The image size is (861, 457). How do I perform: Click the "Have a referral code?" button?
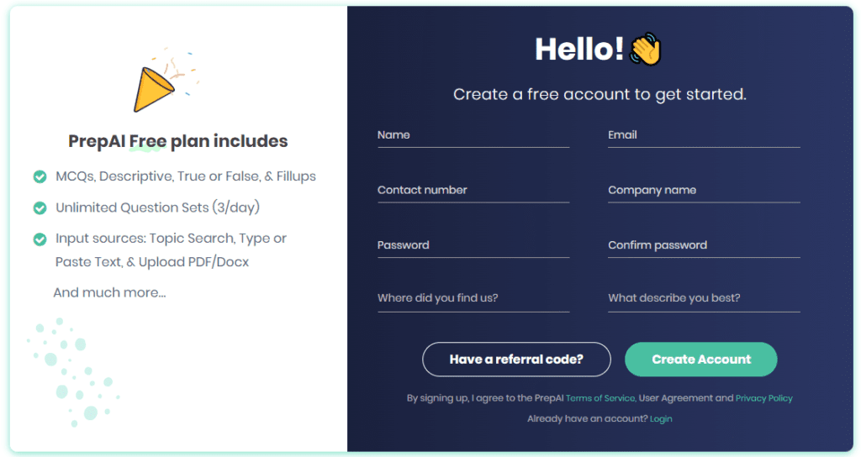point(516,360)
